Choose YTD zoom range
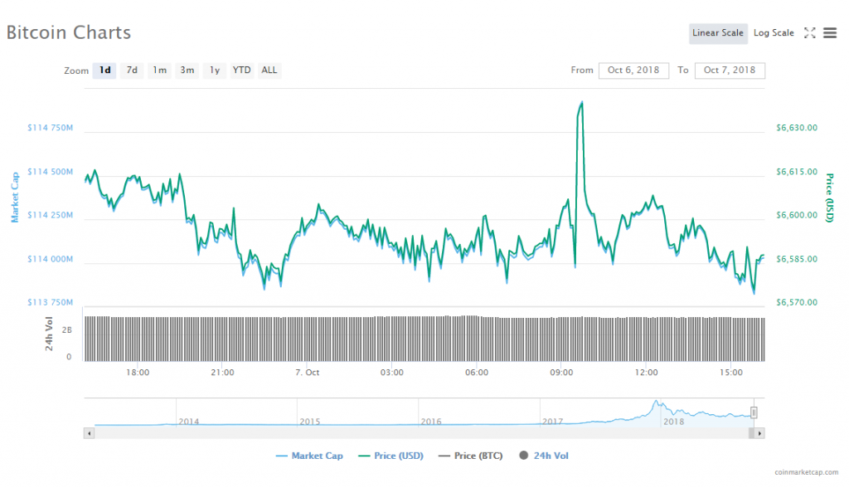849x488 pixels. 241,71
